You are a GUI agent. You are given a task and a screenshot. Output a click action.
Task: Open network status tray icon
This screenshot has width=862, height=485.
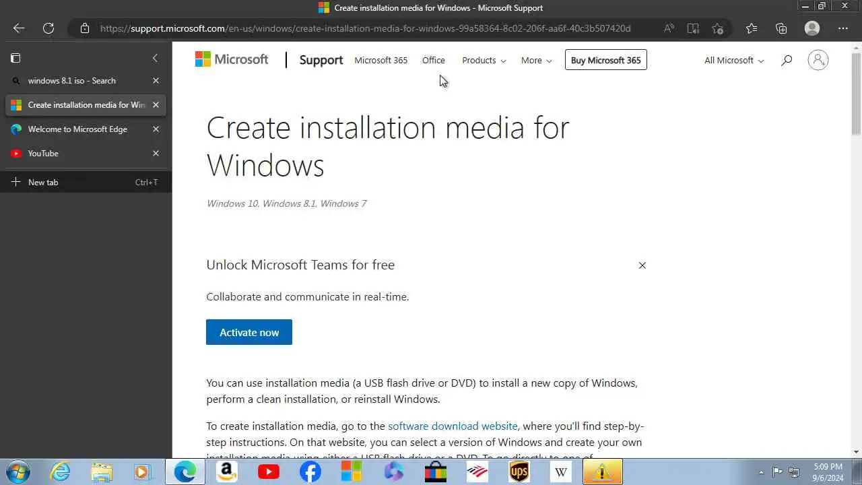coord(794,472)
